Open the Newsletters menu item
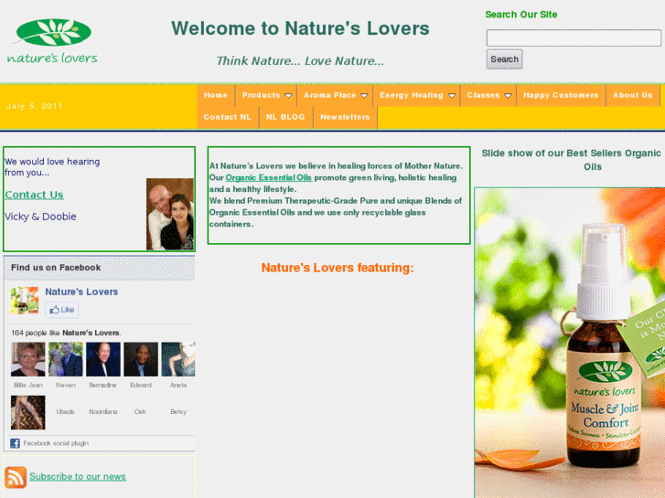 pos(345,117)
